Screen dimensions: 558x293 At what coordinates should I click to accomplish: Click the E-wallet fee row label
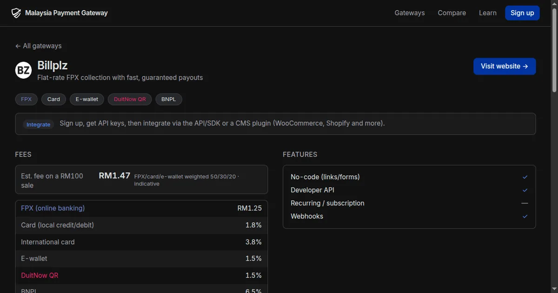point(34,259)
